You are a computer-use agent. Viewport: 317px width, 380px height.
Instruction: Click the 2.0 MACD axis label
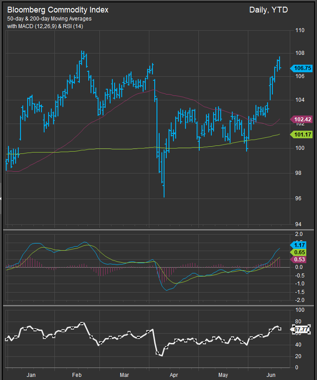299,234
